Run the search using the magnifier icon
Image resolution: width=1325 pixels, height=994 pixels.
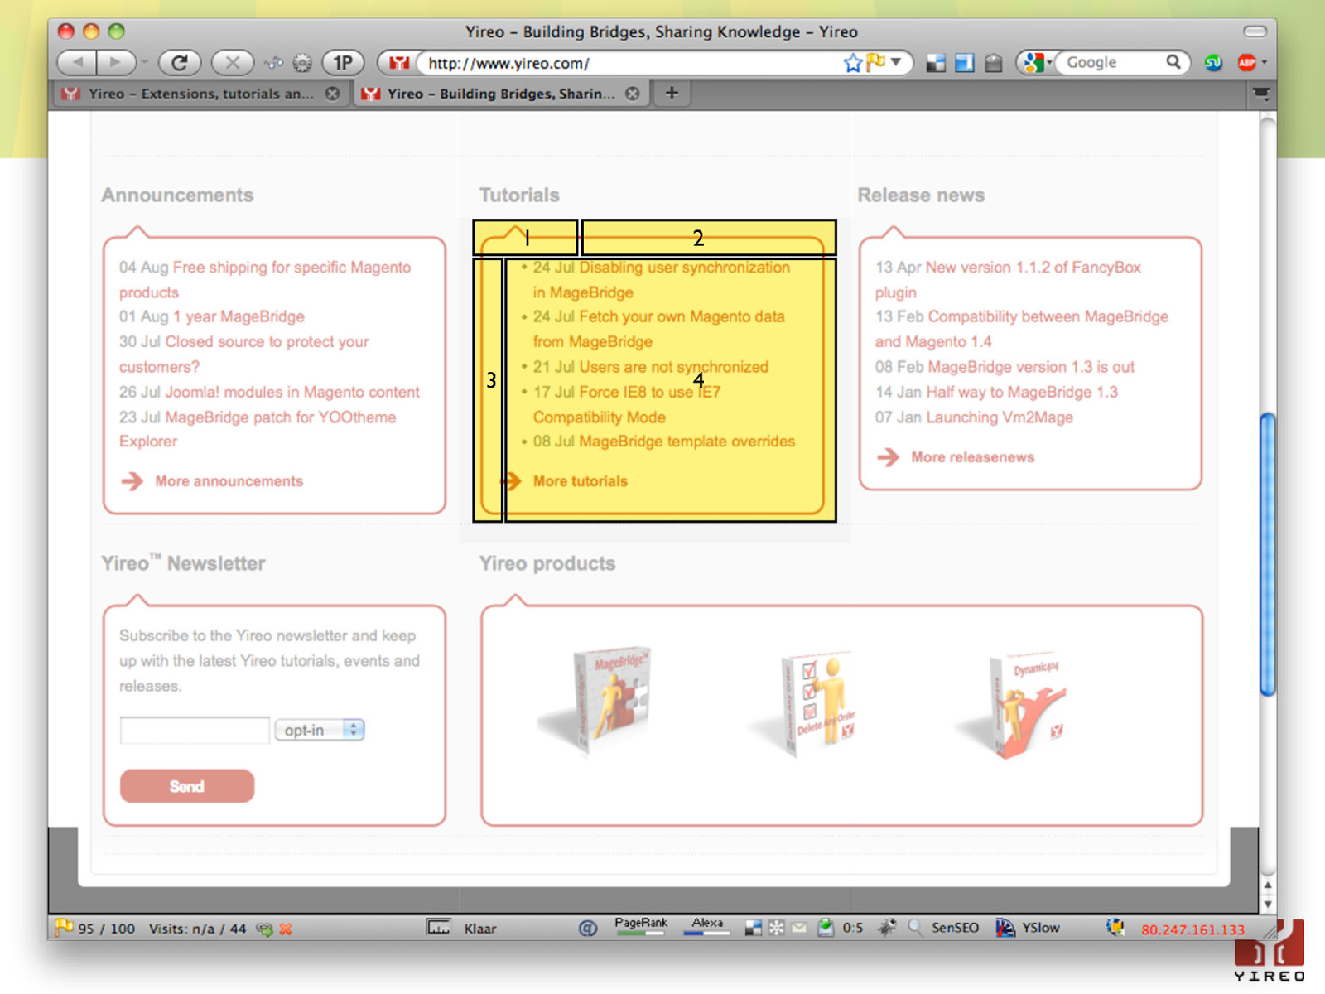click(x=1173, y=62)
